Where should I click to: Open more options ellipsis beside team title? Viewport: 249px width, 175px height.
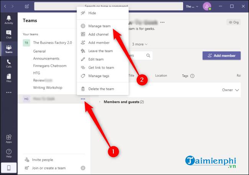point(162,22)
